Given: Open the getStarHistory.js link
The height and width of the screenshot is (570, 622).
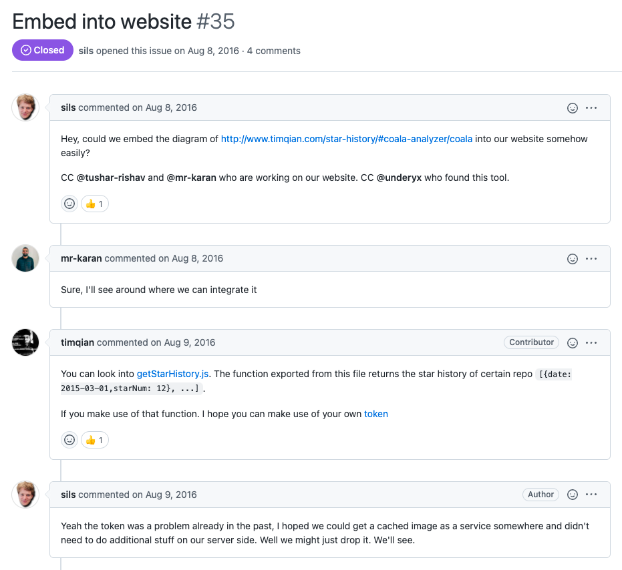Looking at the screenshot, I should pos(174,374).
